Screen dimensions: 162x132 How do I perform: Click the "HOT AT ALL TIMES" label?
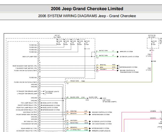[57, 36]
